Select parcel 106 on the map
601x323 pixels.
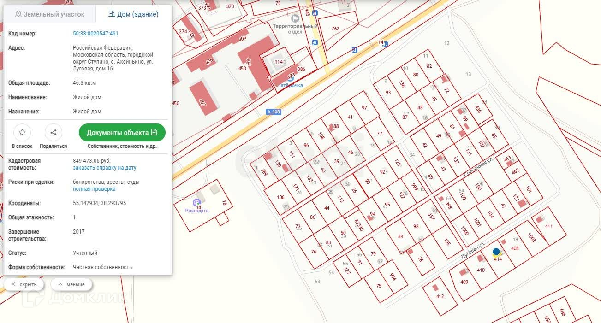[x=280, y=198]
